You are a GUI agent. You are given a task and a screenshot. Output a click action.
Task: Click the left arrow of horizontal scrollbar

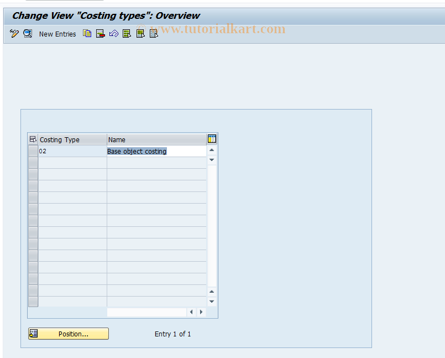[x=191, y=312]
